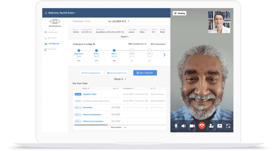
Task: Mute the microphone in the video call
Action: [x=176, y=126]
